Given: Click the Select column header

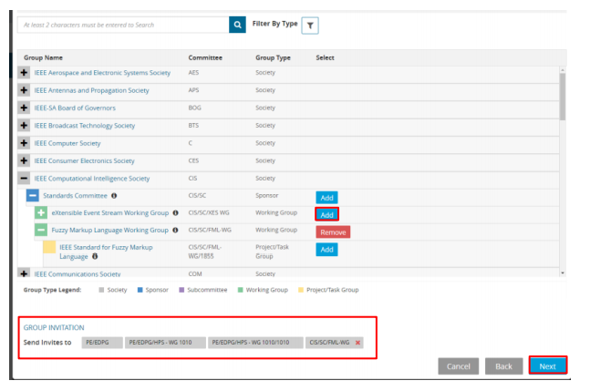Looking at the screenshot, I should [325, 58].
